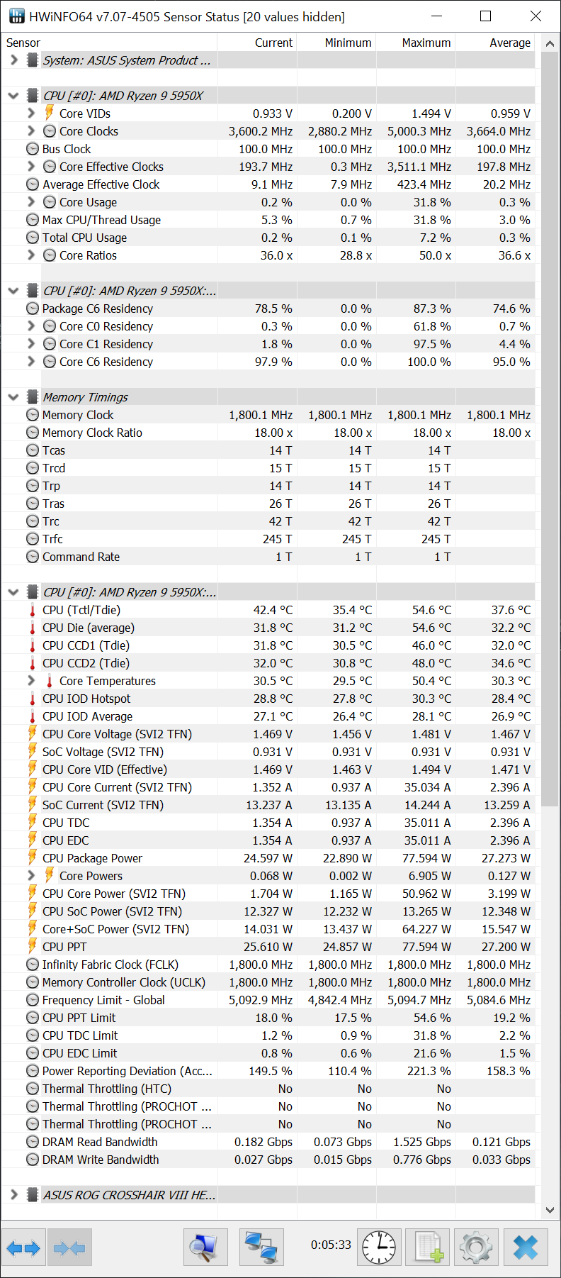Click the blue X close sensors icon

click(x=526, y=1248)
